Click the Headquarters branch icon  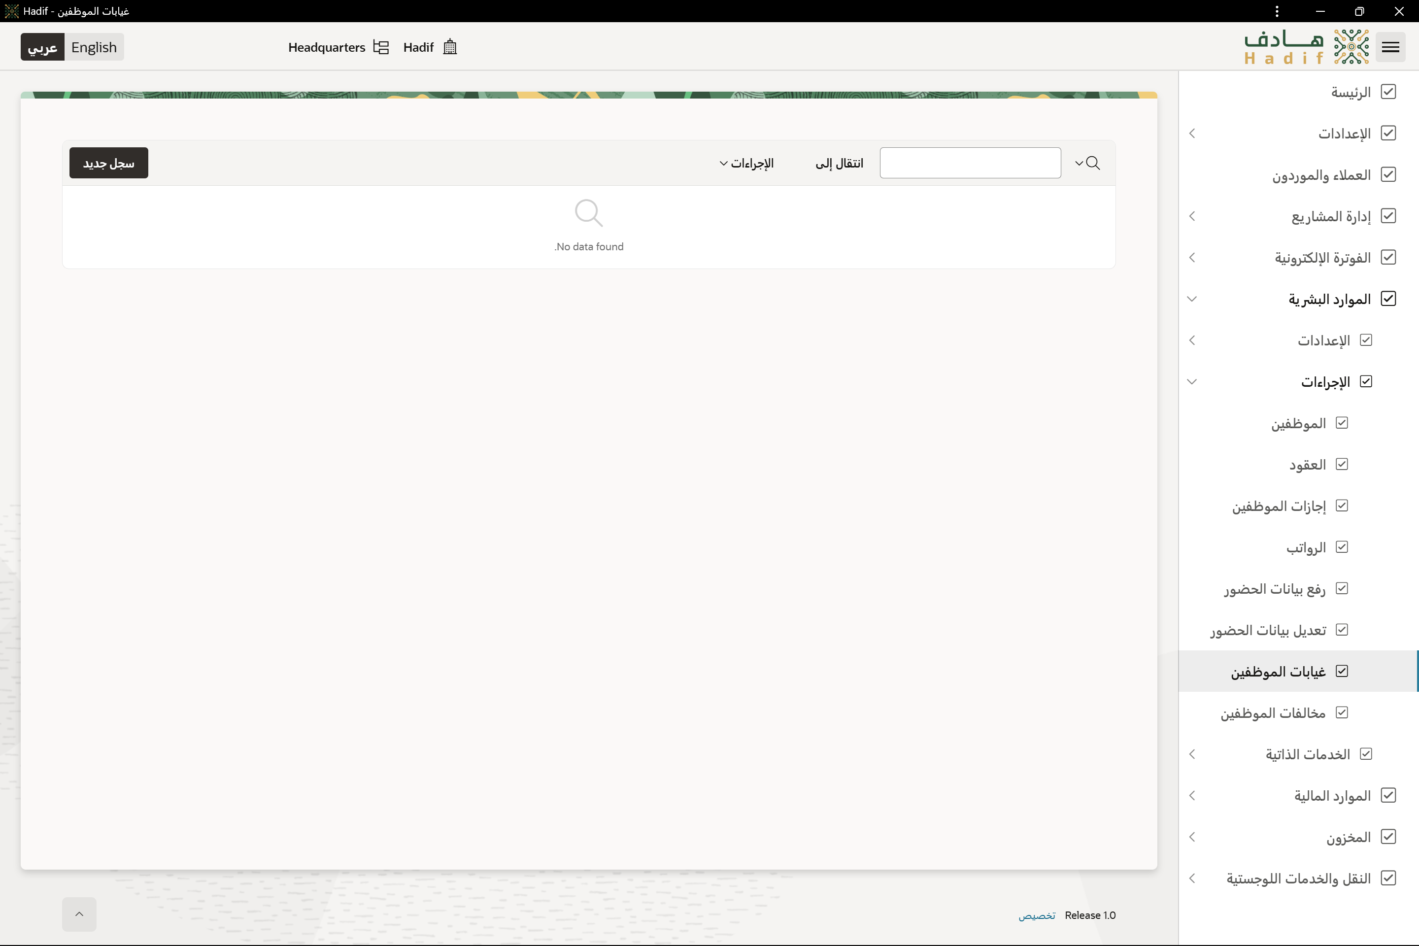tap(381, 47)
